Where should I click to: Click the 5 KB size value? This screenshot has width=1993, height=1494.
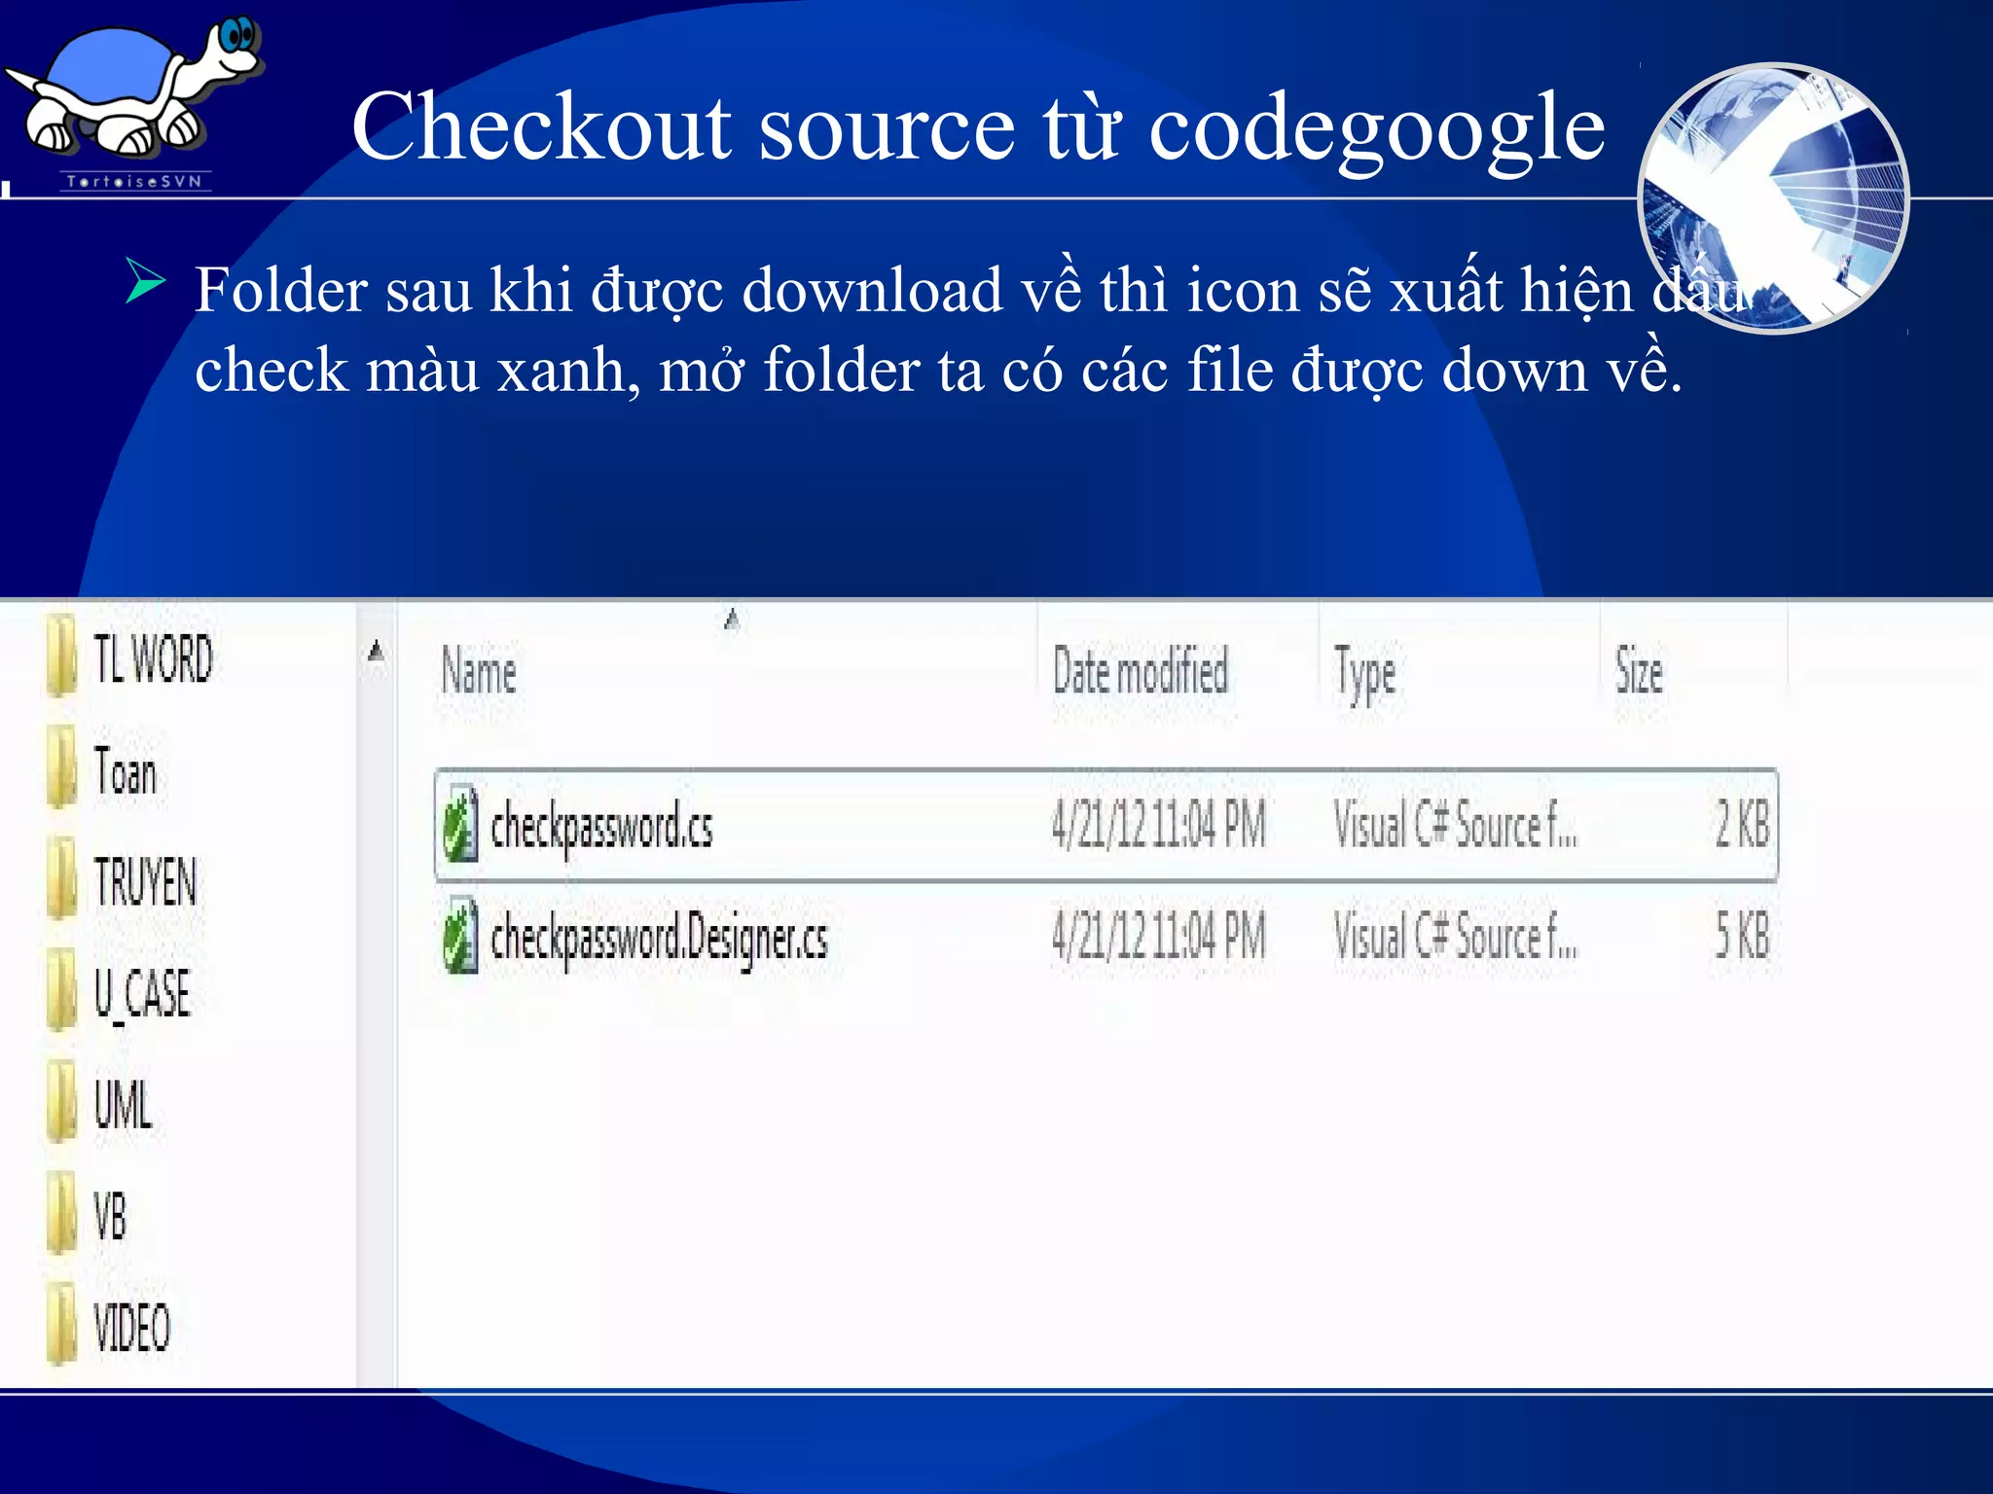click(x=1742, y=937)
